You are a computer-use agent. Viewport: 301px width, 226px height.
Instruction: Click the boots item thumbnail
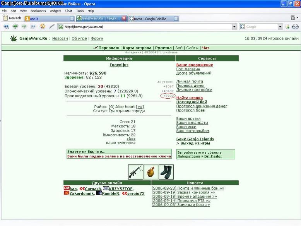coord(166,172)
